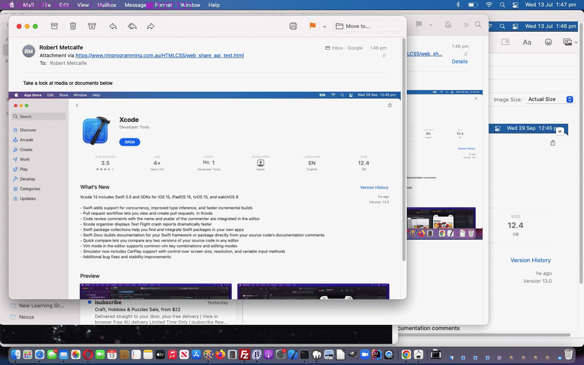Open the rjmprogramming web_share_api_test link

pos(160,56)
